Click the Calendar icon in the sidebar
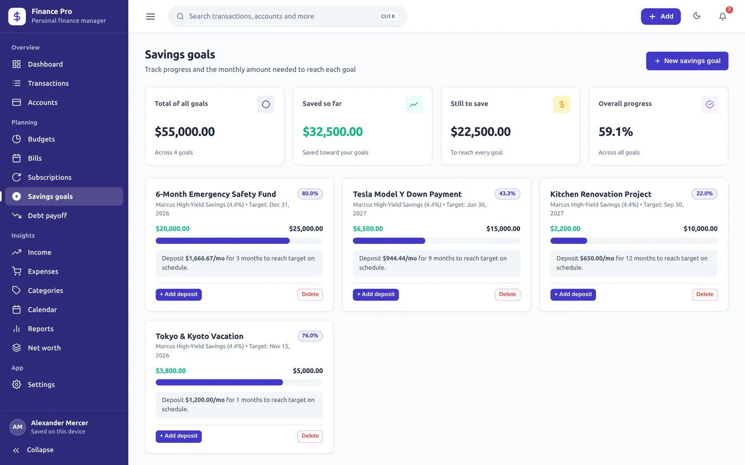This screenshot has height=465, width=745. (x=16, y=310)
